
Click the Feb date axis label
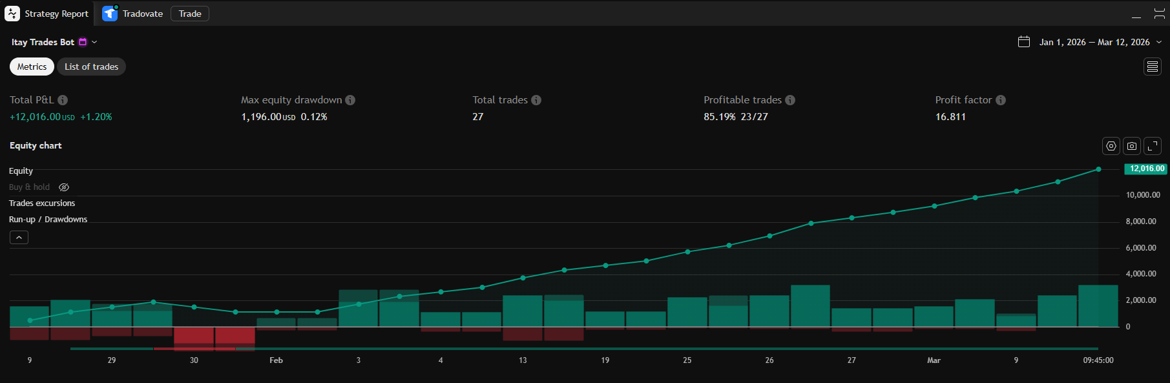276,360
